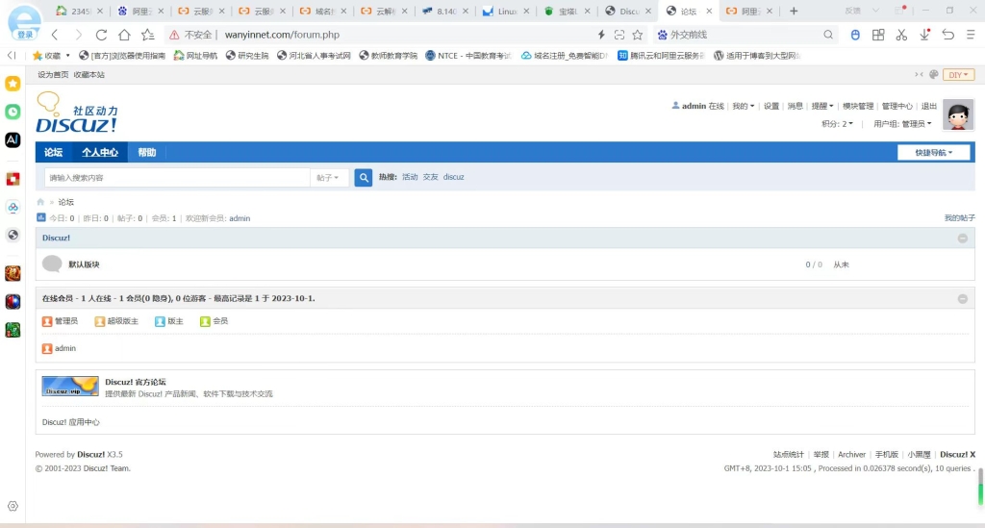Switch to the 8.140 browser tab
985x528 pixels.
(444, 11)
